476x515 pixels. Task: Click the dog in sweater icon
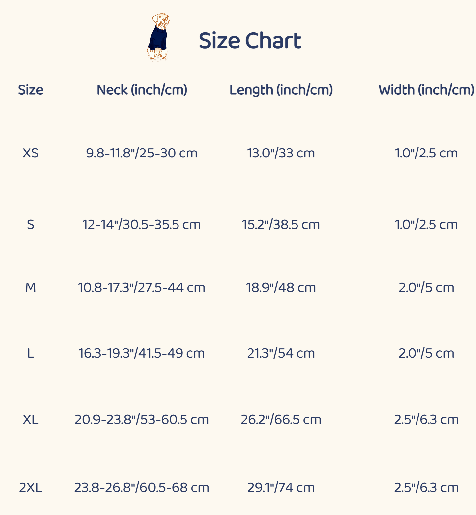click(158, 37)
